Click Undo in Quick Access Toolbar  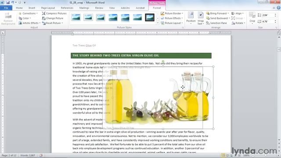[x=13, y=3]
